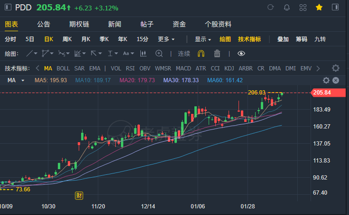Select the arrow marker drawing tool

tap(94, 53)
